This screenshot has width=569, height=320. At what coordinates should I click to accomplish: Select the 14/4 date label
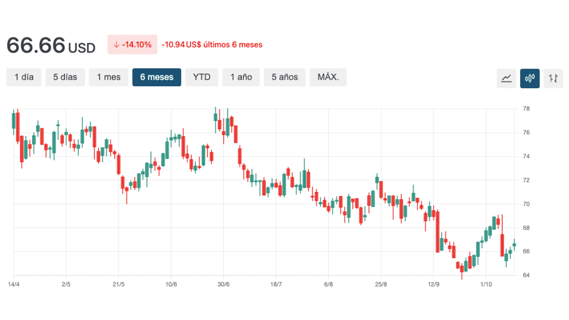[x=14, y=284]
